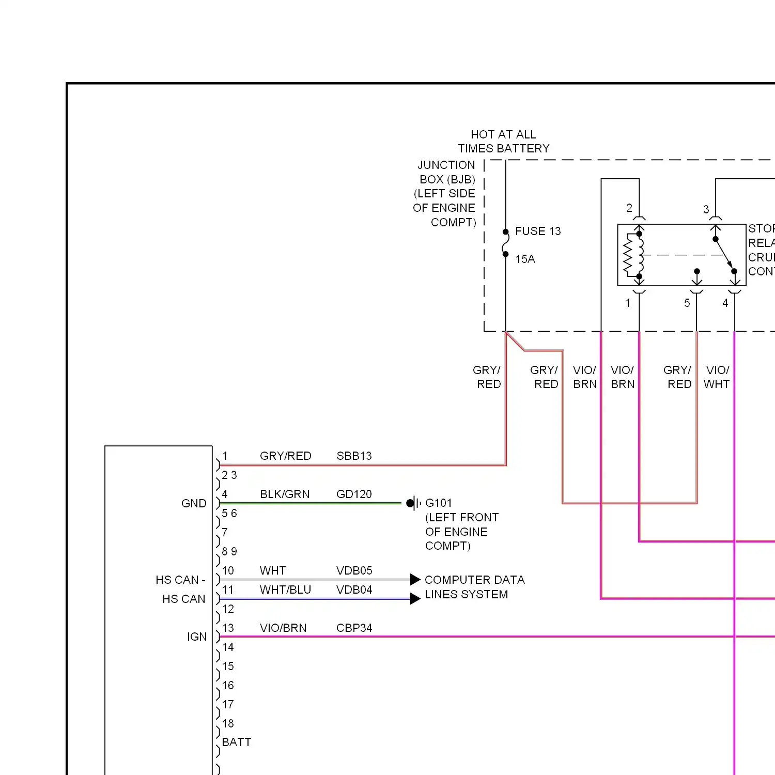The height and width of the screenshot is (775, 775).
Task: Select "GRY/RED" label beside SBB13
Action: [285, 456]
